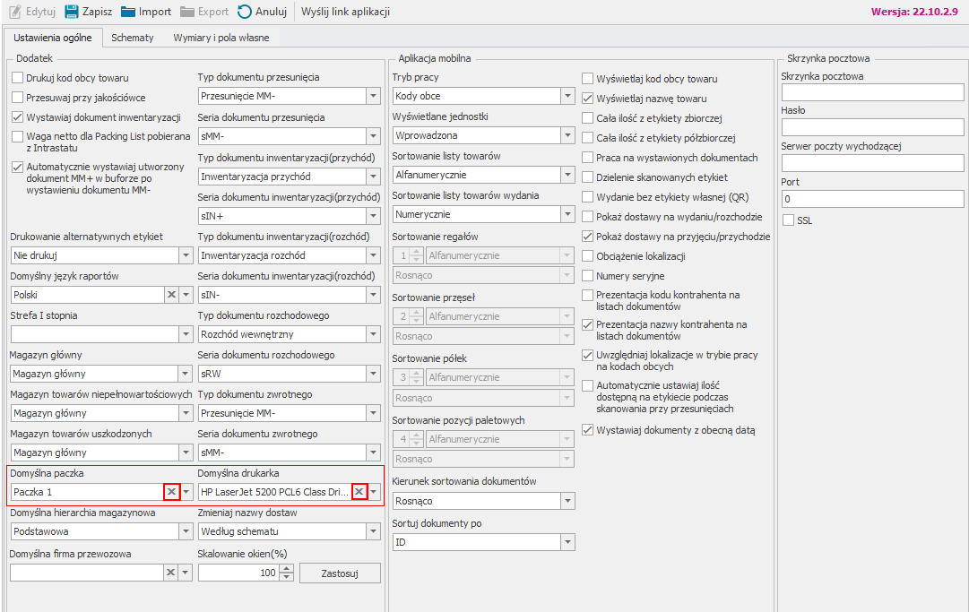Clear Domyślny język raportów with X icon
The width and height of the screenshot is (969, 612).
(170, 295)
